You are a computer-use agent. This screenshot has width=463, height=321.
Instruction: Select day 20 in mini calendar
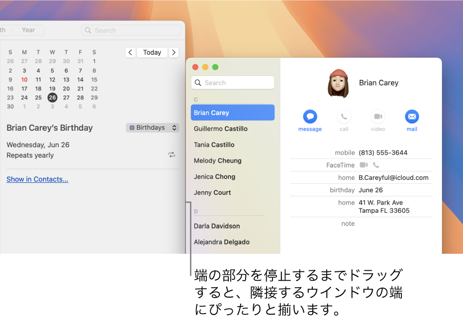[x=66, y=88]
